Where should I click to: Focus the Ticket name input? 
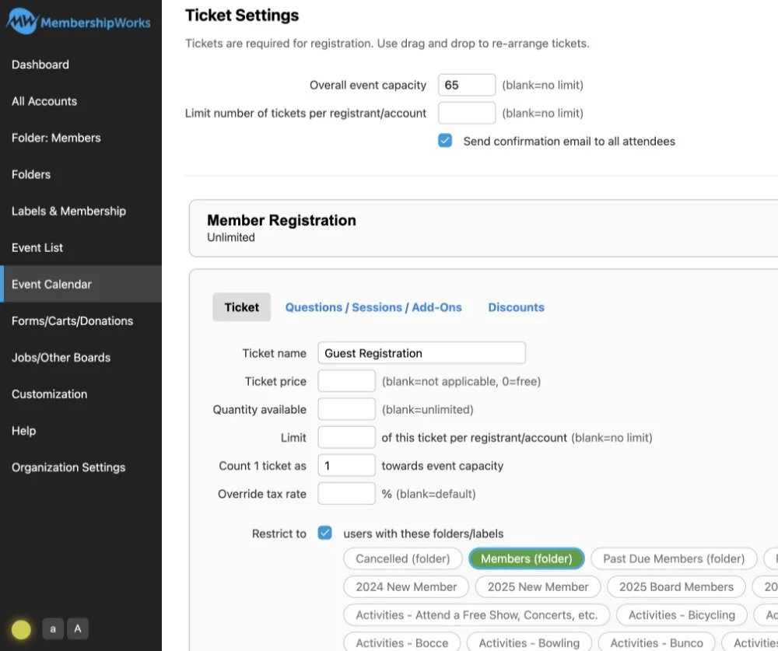(422, 353)
